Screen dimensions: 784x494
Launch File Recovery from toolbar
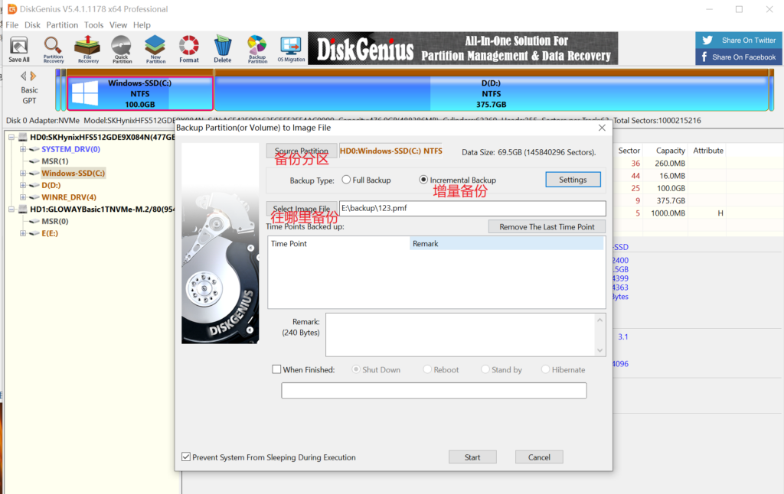88,48
